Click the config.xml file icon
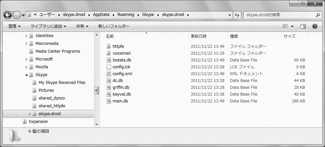This screenshot has width=325, height=147. click(x=109, y=74)
